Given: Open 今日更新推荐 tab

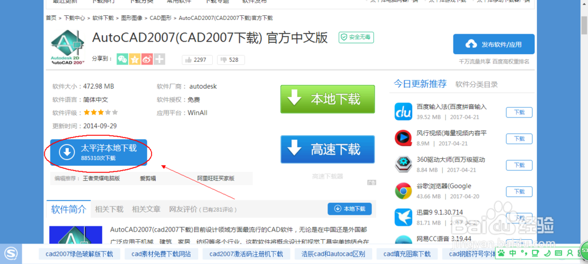Looking at the screenshot, I should coord(420,83).
